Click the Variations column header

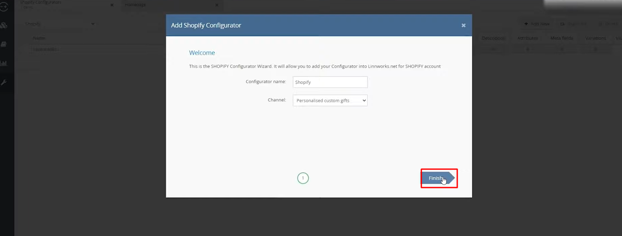[596, 38]
